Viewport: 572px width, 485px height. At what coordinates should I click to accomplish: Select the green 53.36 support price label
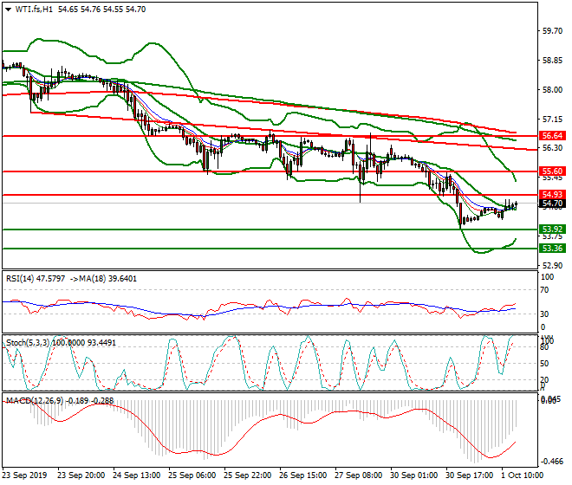[x=552, y=249]
